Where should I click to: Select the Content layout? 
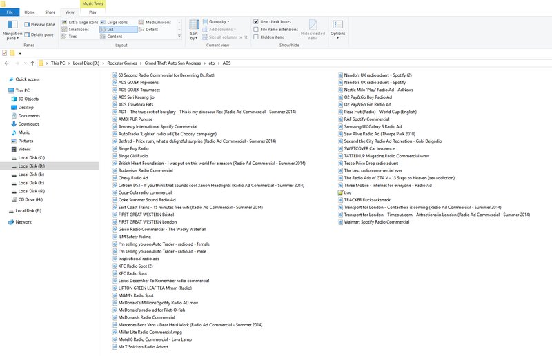point(112,37)
